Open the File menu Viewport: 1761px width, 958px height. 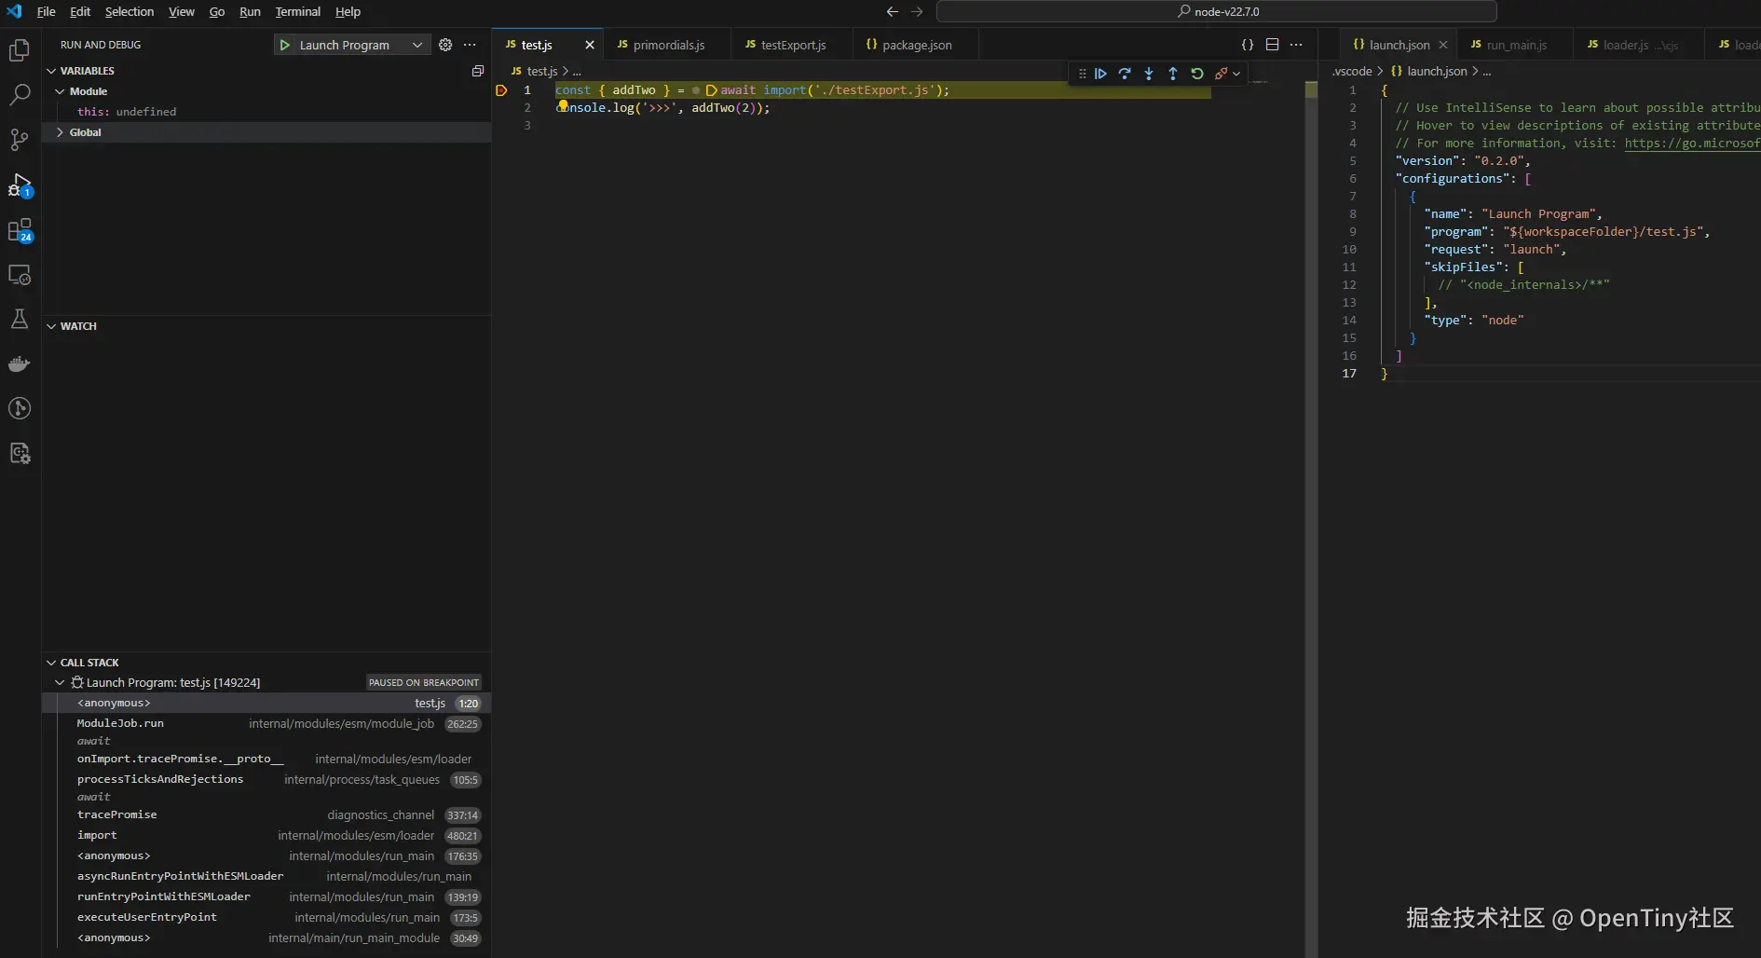[x=46, y=12]
